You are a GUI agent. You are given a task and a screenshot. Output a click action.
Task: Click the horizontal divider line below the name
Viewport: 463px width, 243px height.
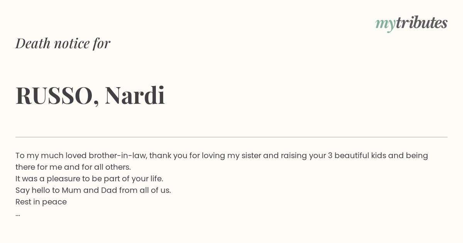coord(231,137)
